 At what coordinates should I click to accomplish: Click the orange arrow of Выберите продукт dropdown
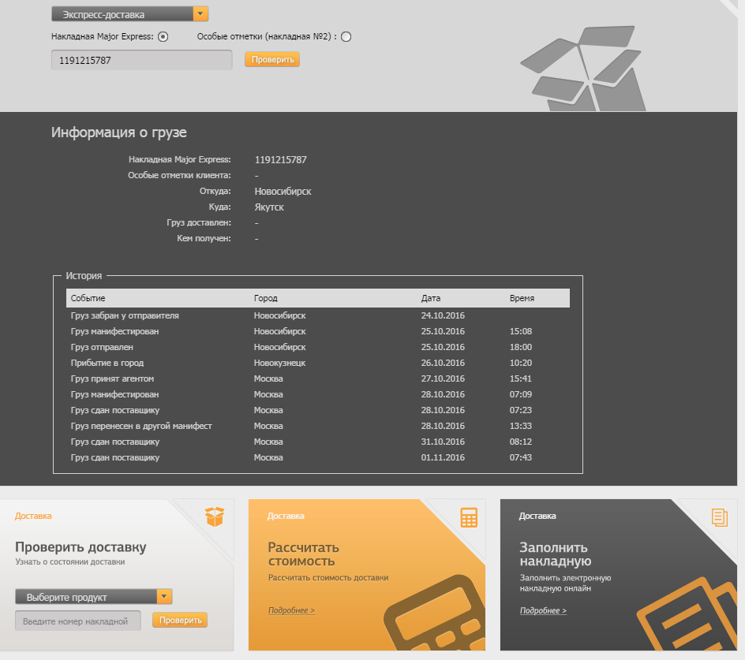coord(164,597)
